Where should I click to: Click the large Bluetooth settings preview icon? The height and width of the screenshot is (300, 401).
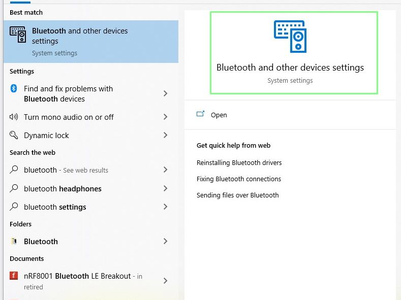coord(290,36)
